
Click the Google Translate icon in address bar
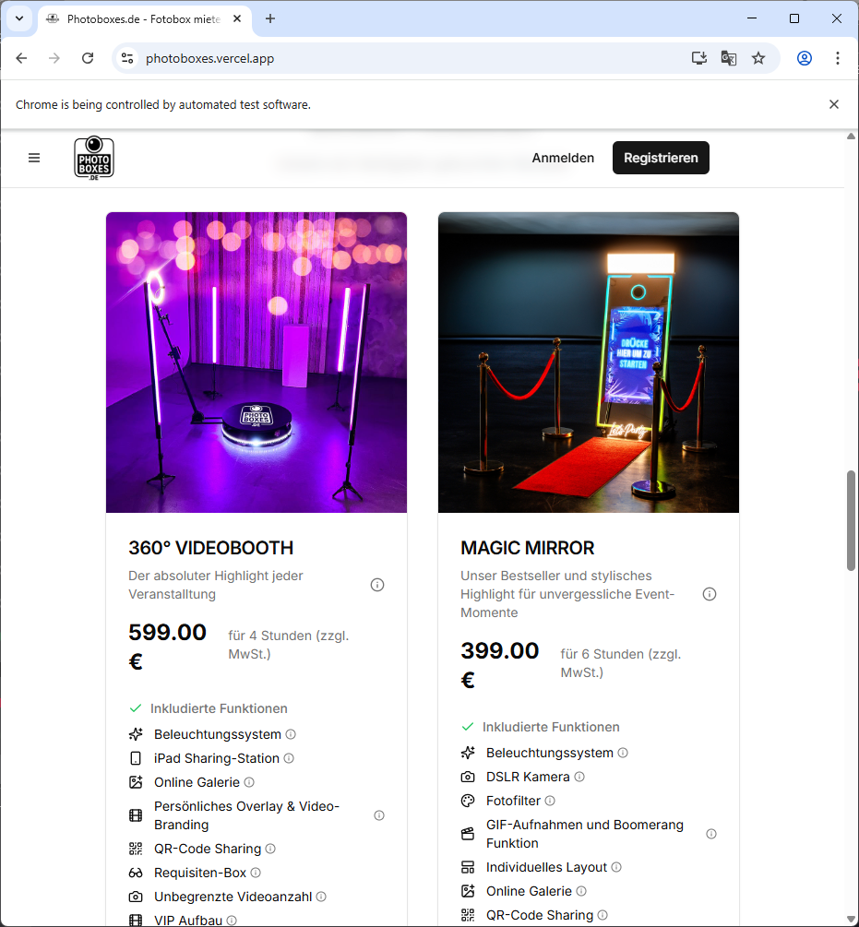tap(729, 58)
